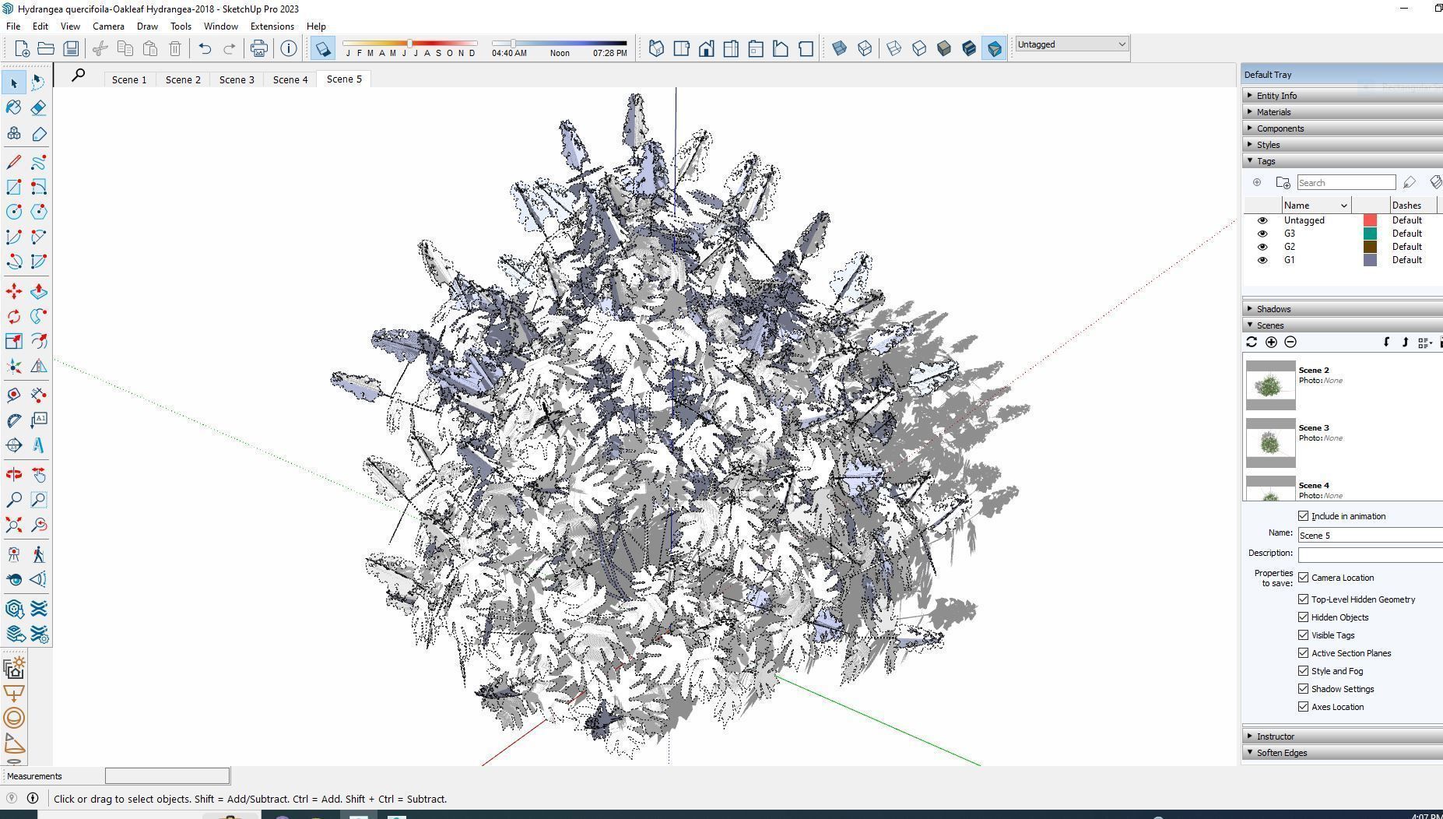Select the Rotate tool
1443x819 pixels.
click(14, 316)
